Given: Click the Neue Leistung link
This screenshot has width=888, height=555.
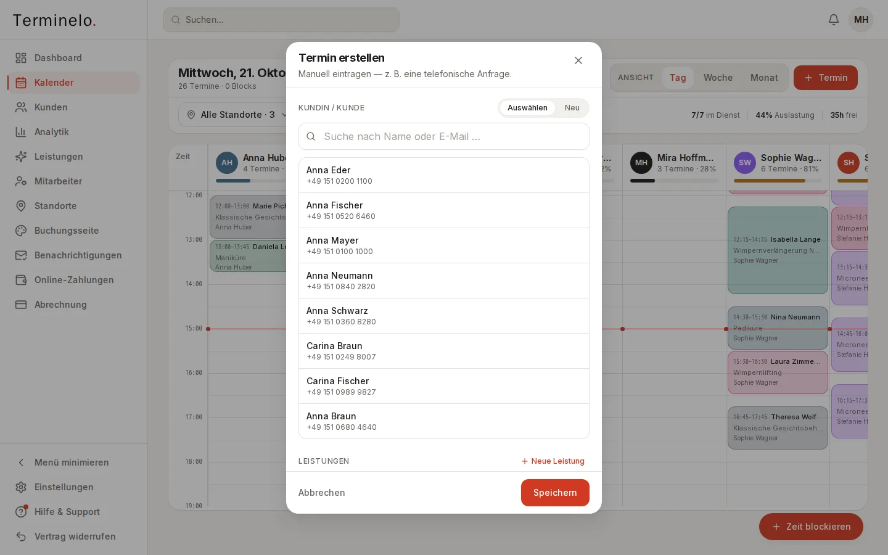Looking at the screenshot, I should [553, 461].
